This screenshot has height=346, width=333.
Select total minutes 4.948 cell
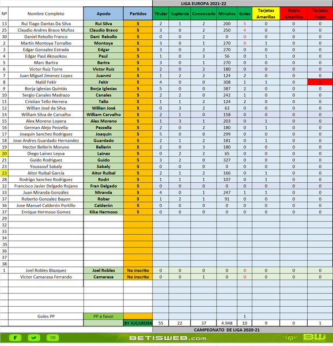point(227,323)
